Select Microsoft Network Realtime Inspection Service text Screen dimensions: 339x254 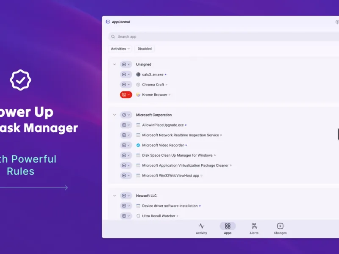181,135
